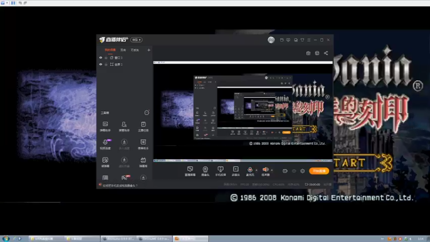This screenshot has width=430, height=242.
Task: Toggle lock on the 全屏 1 source
Action: click(106, 65)
